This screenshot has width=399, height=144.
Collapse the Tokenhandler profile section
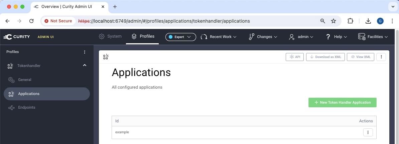85,66
